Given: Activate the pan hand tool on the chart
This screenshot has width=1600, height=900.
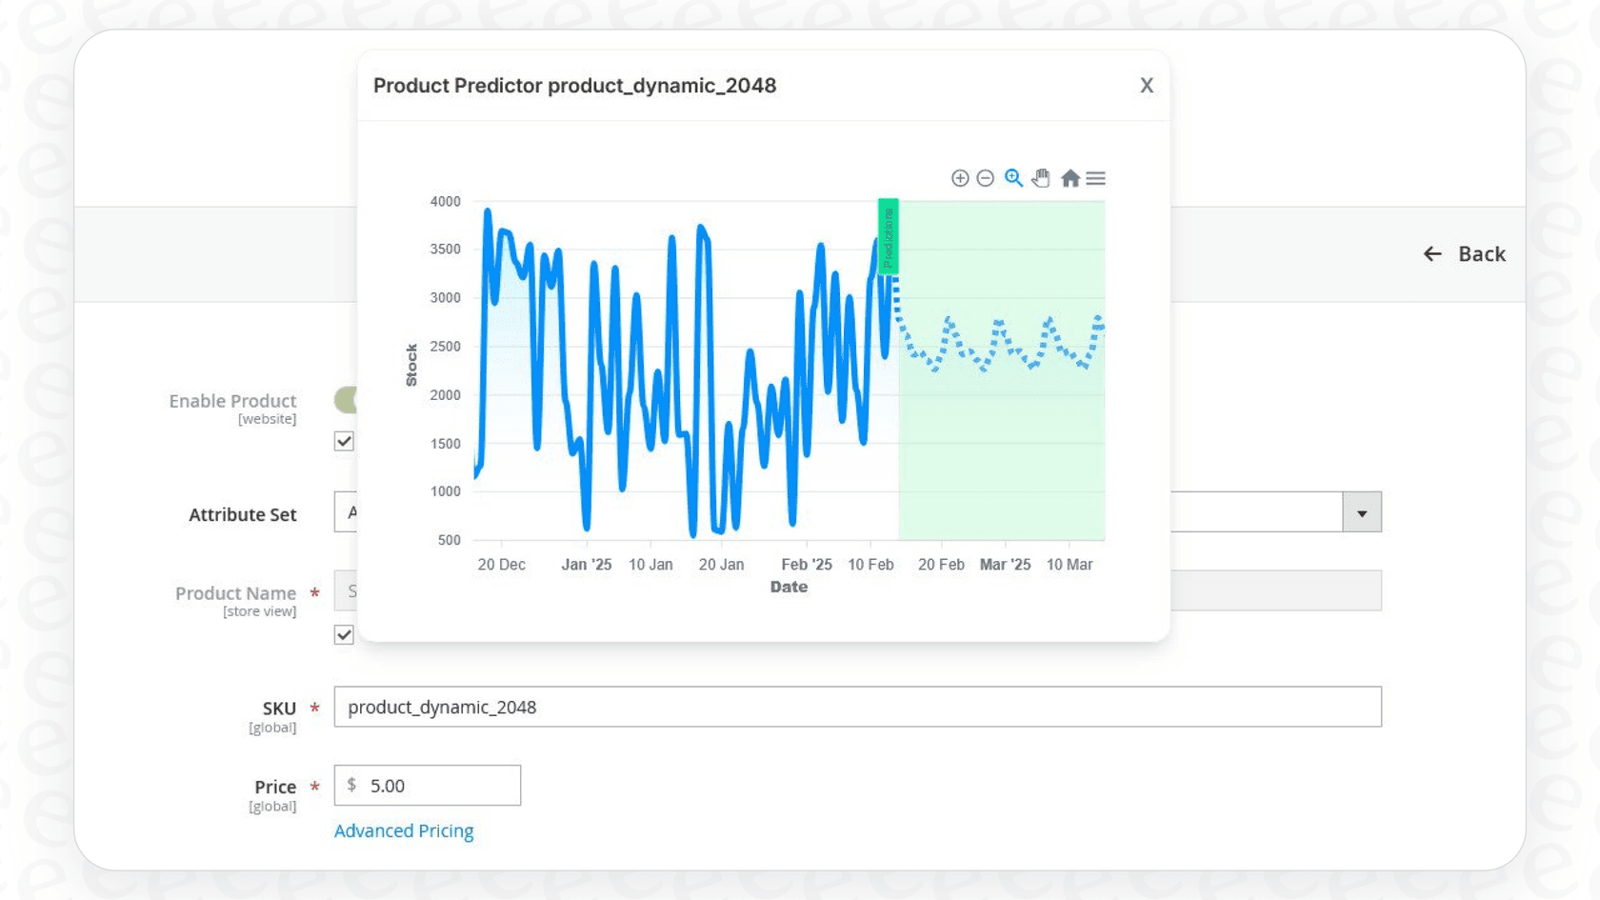Looking at the screenshot, I should [x=1040, y=177].
